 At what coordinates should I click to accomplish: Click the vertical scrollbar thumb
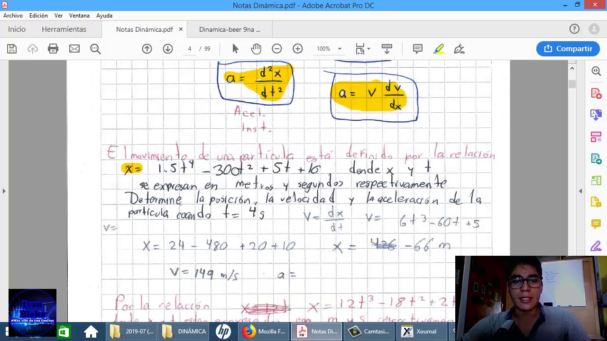[x=572, y=84]
